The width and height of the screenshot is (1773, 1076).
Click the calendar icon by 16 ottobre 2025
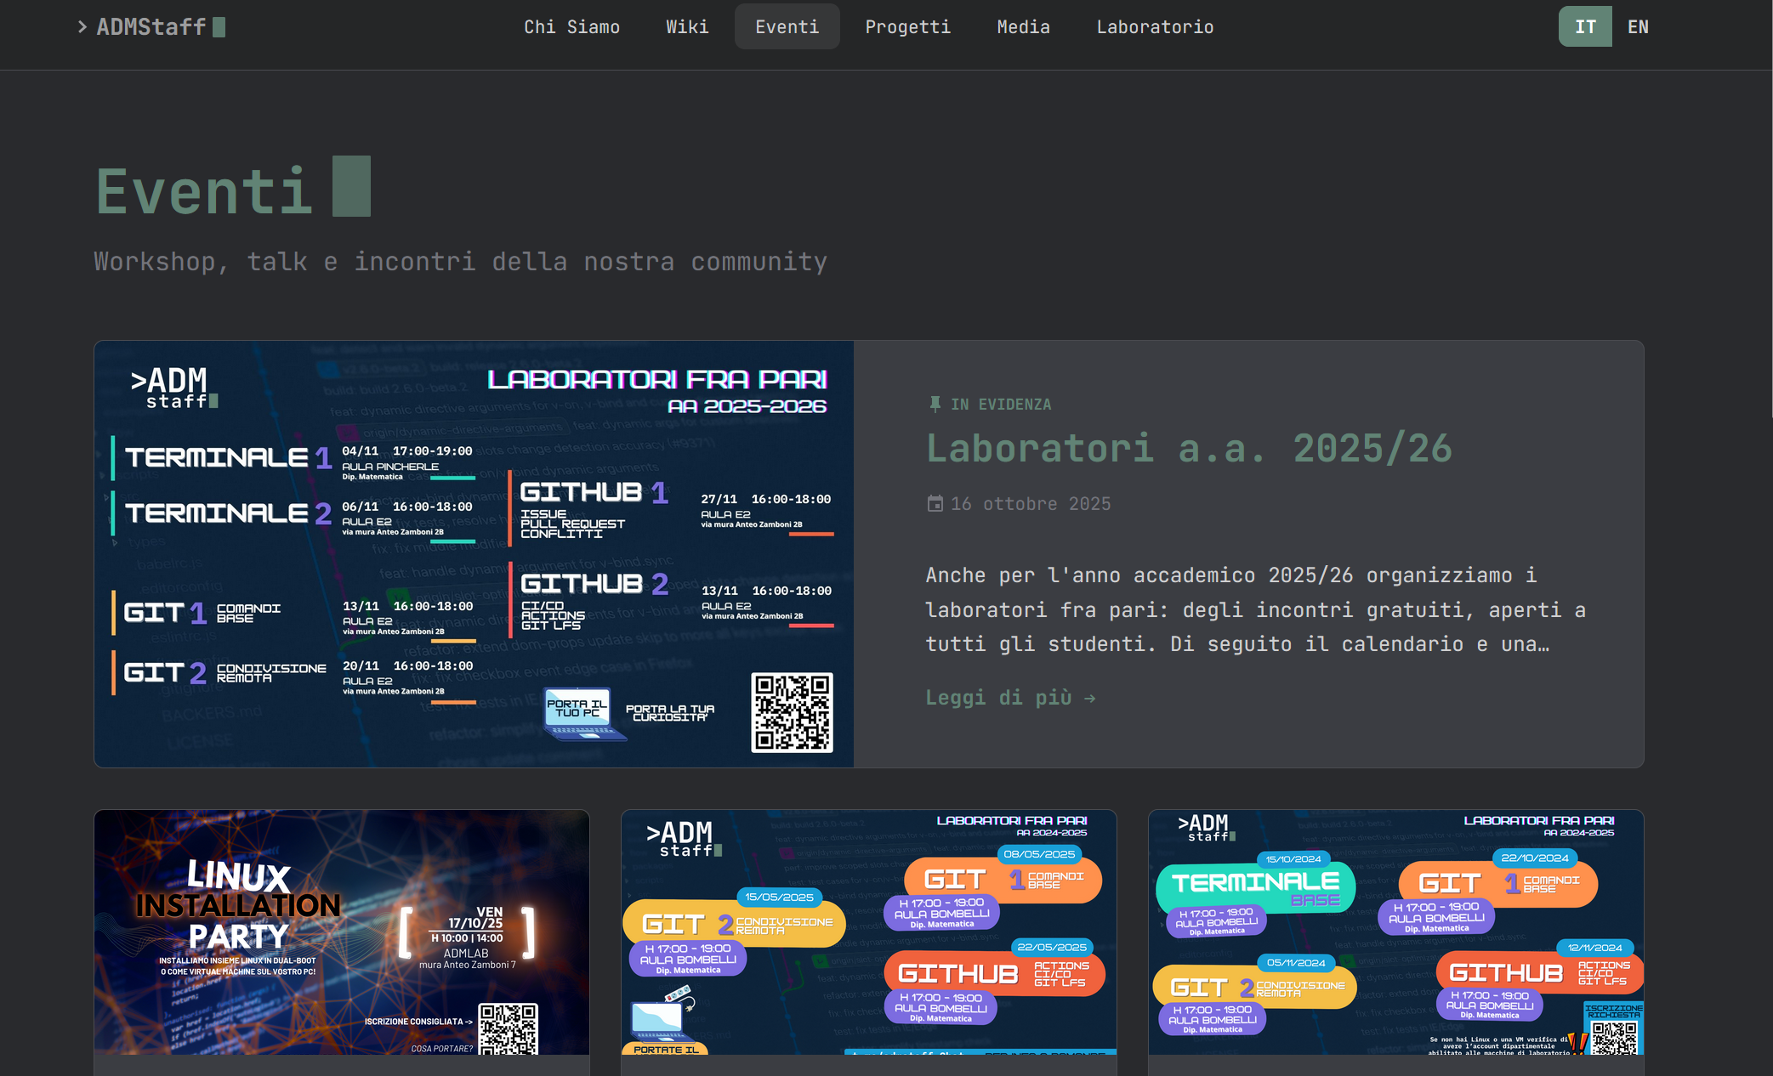point(935,504)
